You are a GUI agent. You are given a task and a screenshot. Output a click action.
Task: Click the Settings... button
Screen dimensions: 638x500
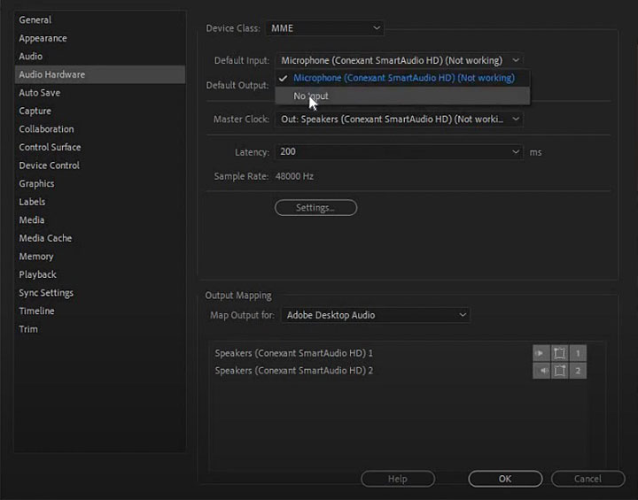point(315,208)
